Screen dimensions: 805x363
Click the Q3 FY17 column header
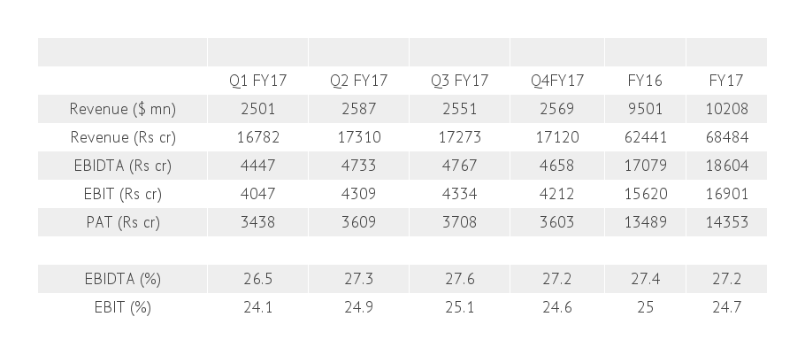459,81
